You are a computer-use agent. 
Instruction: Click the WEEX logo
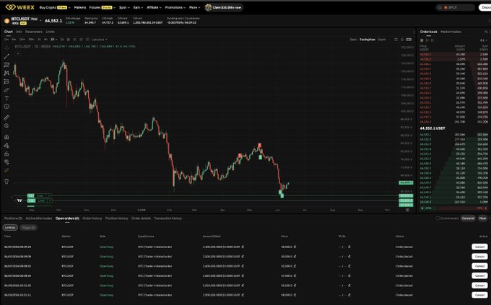(20, 7)
